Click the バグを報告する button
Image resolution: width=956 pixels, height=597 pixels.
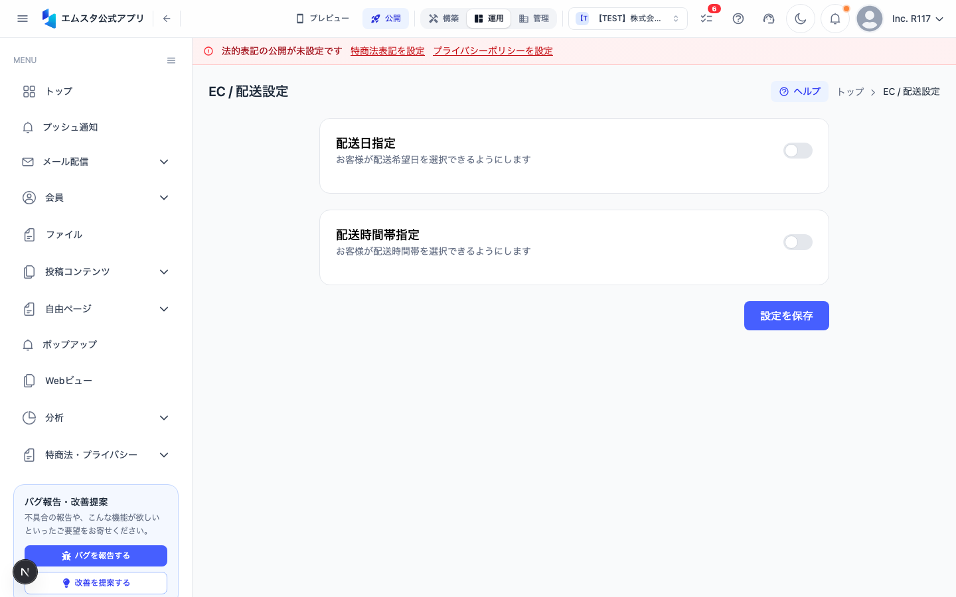coord(96,556)
